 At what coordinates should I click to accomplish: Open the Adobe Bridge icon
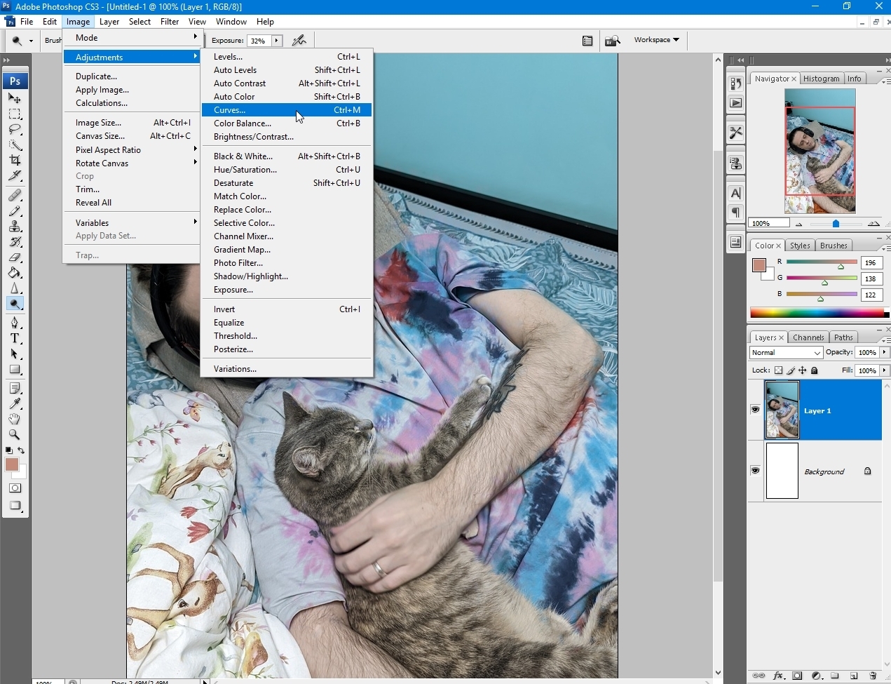[x=612, y=41]
